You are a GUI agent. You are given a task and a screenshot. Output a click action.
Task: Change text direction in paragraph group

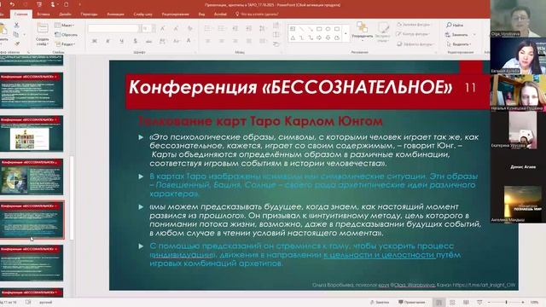click(276, 25)
